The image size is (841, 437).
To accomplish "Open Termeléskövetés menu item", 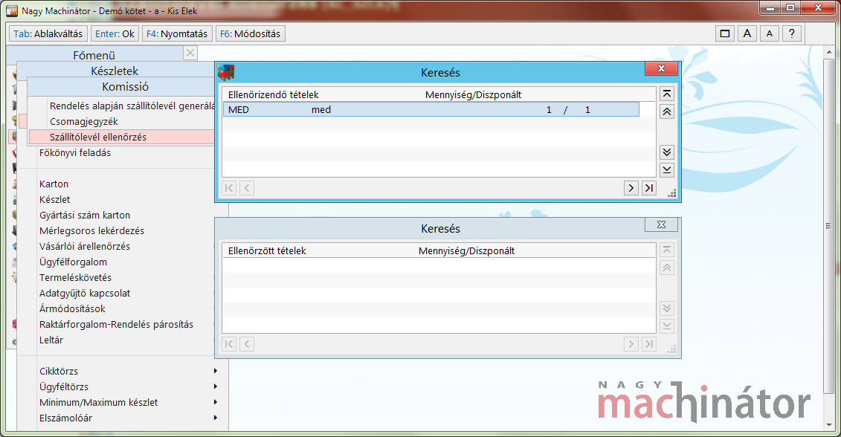I will 75,277.
